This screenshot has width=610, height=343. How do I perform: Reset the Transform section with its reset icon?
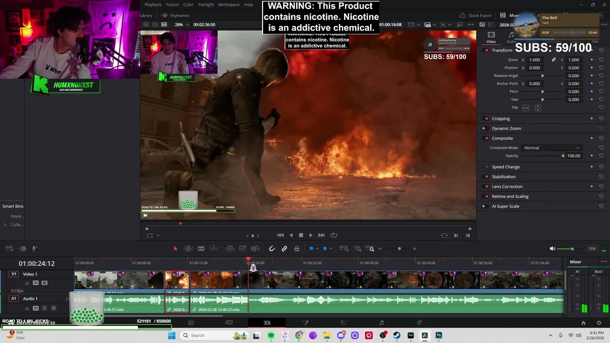coord(601,50)
